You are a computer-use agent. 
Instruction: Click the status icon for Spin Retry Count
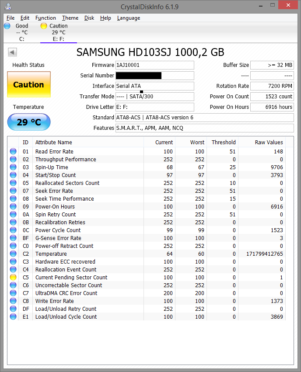pos(13,214)
